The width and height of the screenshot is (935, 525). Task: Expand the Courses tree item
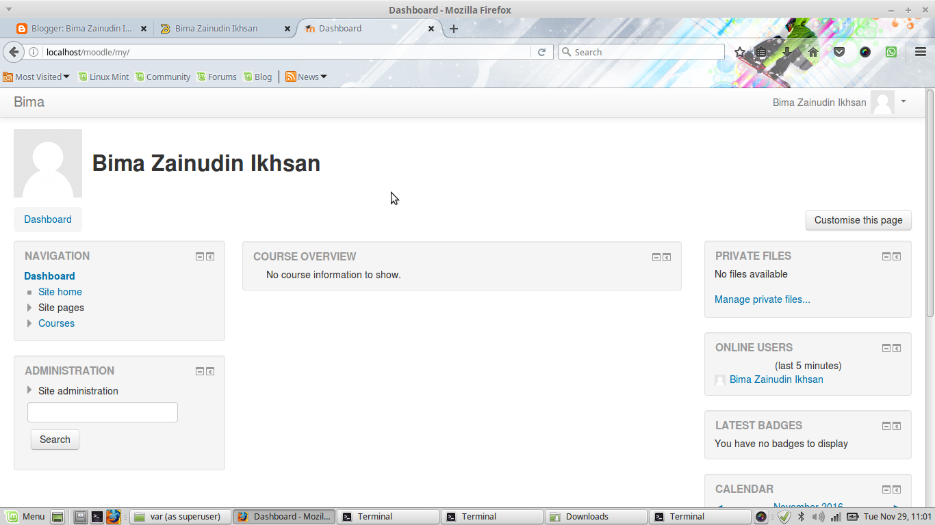click(x=29, y=323)
